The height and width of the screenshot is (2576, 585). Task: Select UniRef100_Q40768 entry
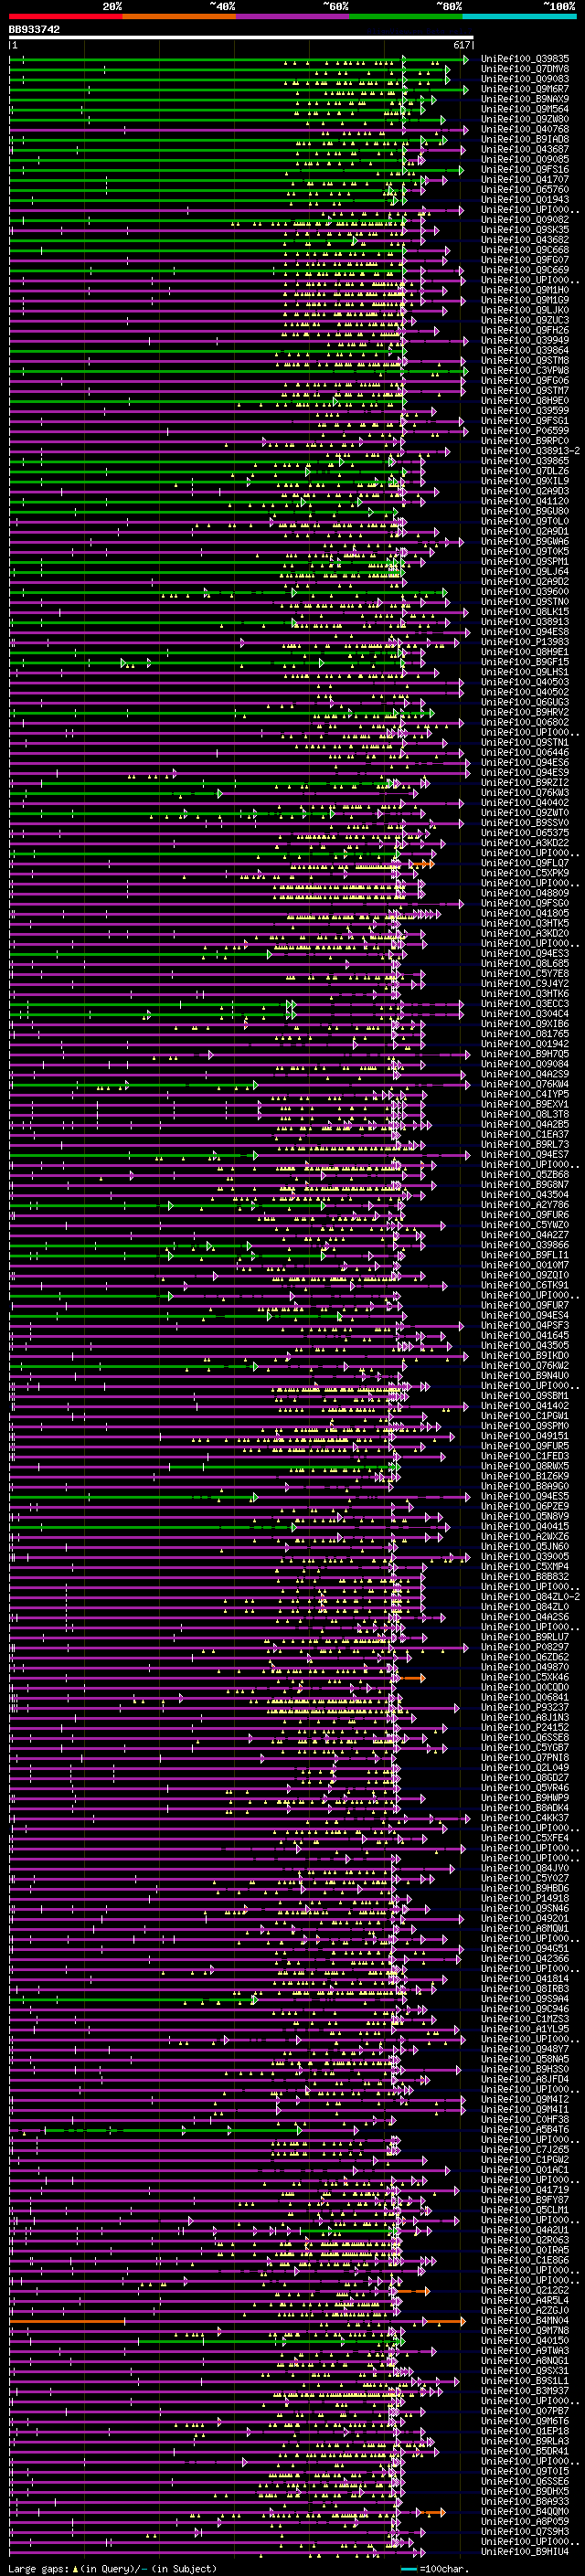(x=525, y=129)
